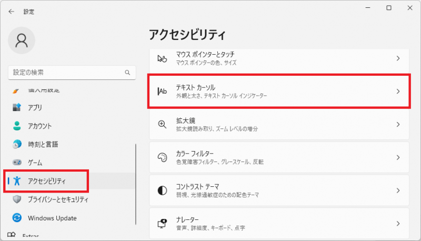This screenshot has width=421, height=241.
Task: Open 時刻と言語 globe clock icon
Action: [x=17, y=144]
